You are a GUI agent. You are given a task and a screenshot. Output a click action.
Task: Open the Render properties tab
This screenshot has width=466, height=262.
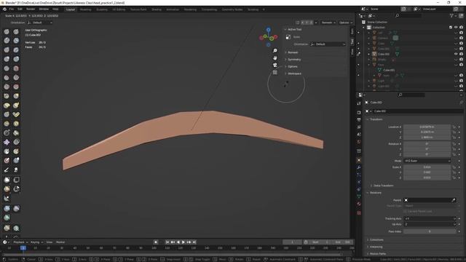(359, 113)
